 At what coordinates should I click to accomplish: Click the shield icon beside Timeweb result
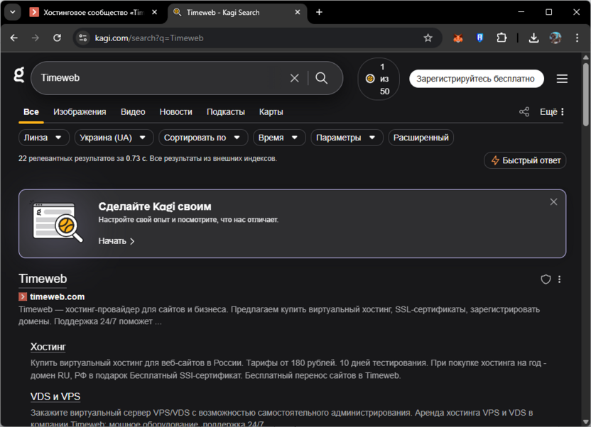pyautogui.click(x=546, y=279)
